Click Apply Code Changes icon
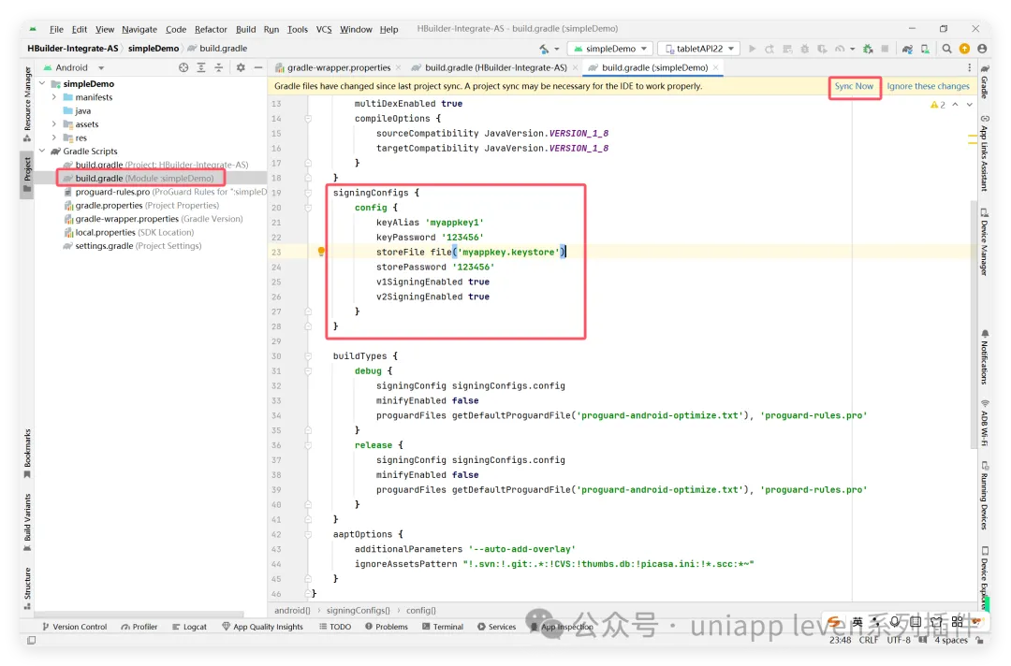1011x666 pixels. pyautogui.click(x=786, y=49)
